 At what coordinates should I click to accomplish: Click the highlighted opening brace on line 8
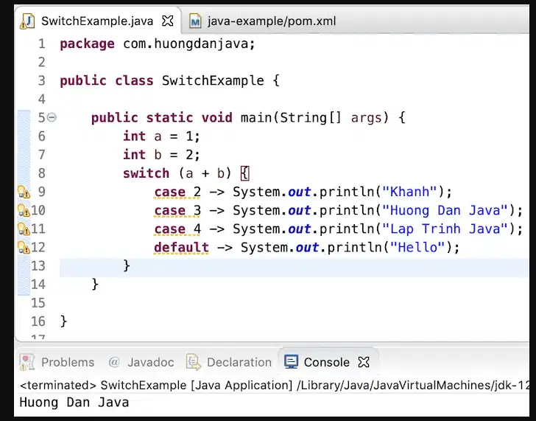point(244,173)
